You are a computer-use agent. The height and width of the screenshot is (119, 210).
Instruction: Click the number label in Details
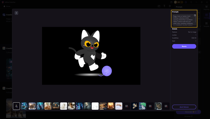coord(174,35)
